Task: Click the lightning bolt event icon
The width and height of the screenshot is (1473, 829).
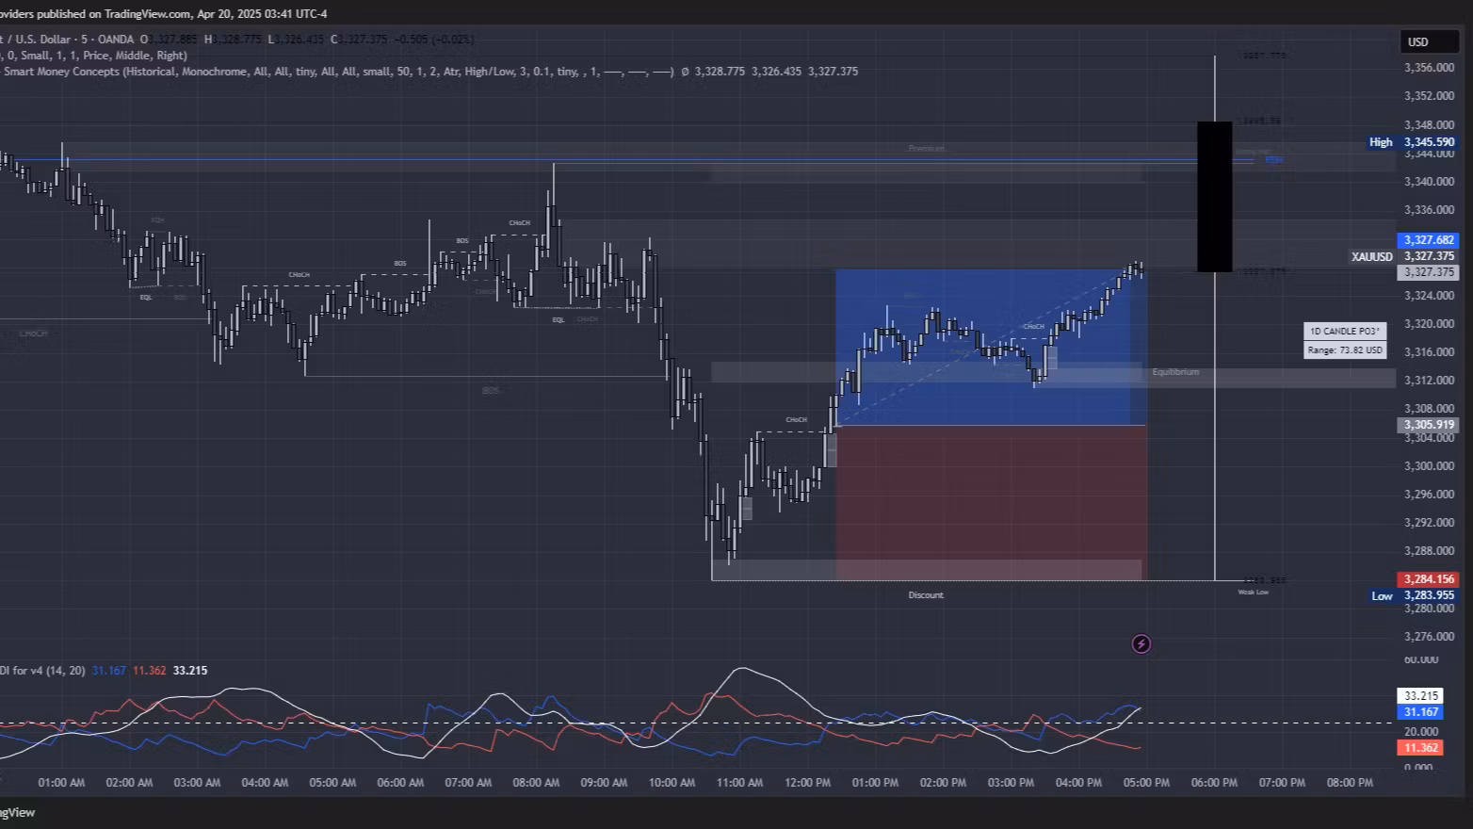Action: coord(1141,644)
